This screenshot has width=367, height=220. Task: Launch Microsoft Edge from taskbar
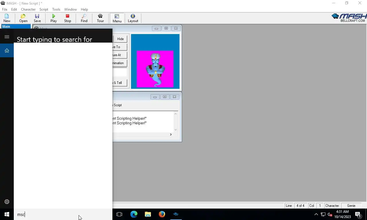[x=134, y=214]
